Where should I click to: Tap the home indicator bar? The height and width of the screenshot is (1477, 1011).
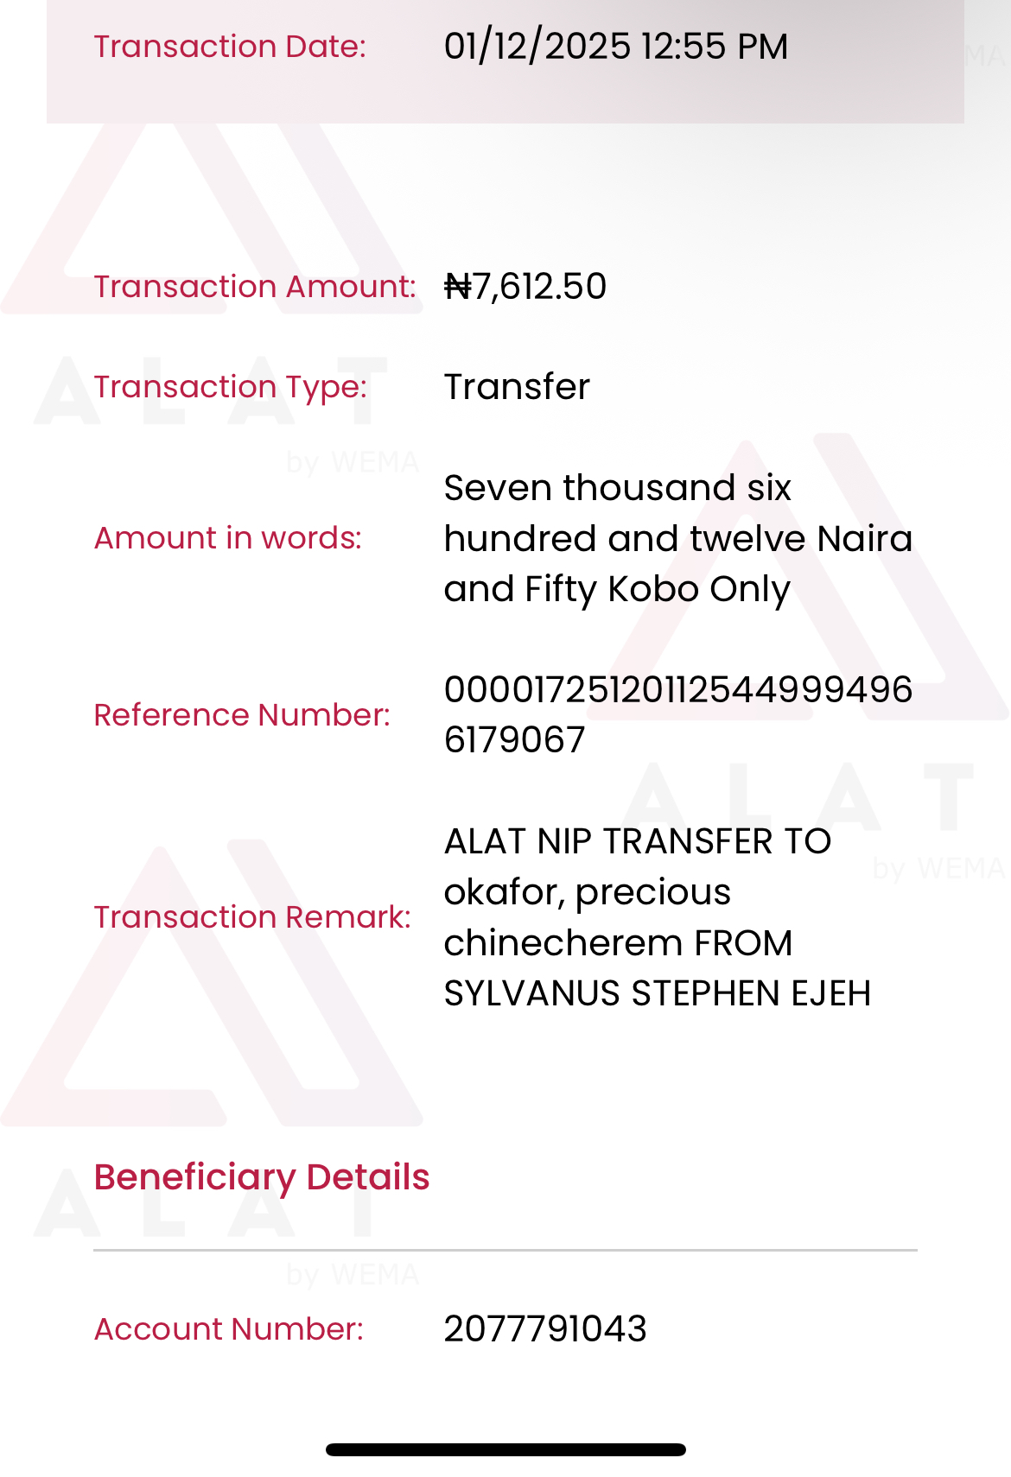(505, 1450)
